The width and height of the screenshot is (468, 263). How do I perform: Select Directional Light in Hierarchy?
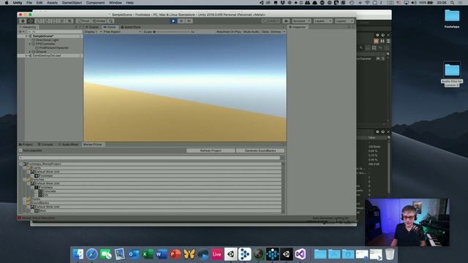[47, 40]
